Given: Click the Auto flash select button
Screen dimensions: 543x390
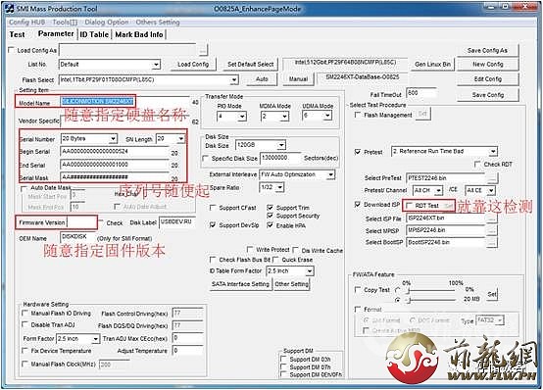Looking at the screenshot, I should (262, 79).
